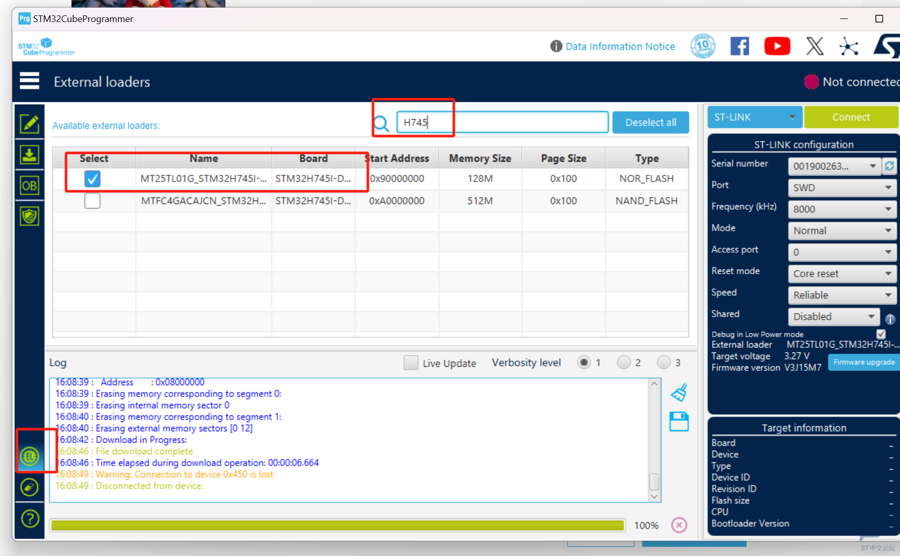This screenshot has height=556, width=900.
Task: Open the Memory & File editing page icon
Action: (30, 123)
